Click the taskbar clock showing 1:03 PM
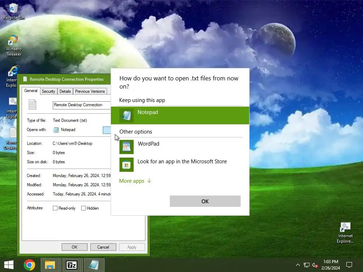363x272 pixels. click(331, 265)
